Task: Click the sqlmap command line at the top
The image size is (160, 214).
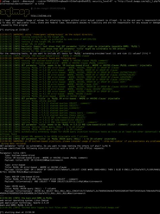Action: 80,2
